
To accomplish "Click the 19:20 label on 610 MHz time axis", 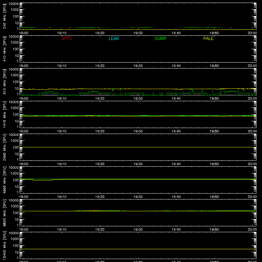I will click(100, 99).
